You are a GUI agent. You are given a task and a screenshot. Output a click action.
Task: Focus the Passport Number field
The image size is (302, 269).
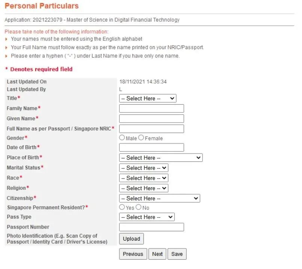coord(152,227)
